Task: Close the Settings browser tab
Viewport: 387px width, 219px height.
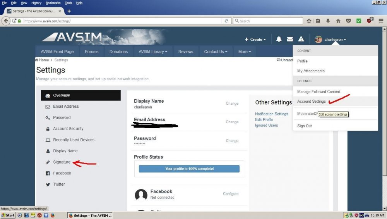Action: [60, 11]
